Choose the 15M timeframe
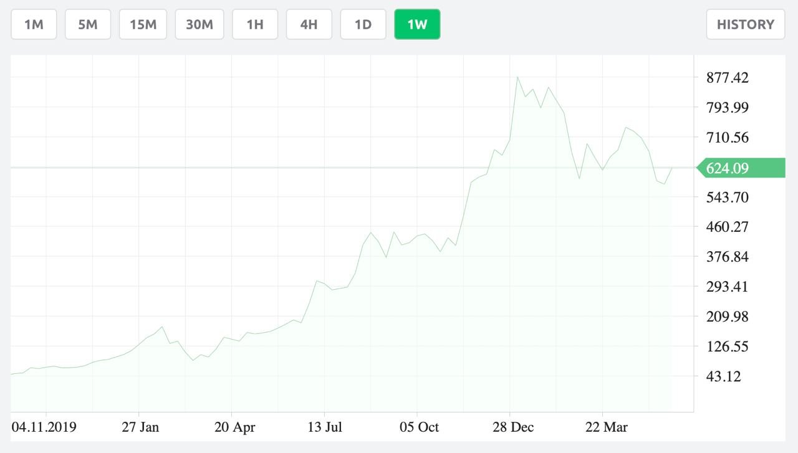The width and height of the screenshot is (798, 453). coord(143,24)
